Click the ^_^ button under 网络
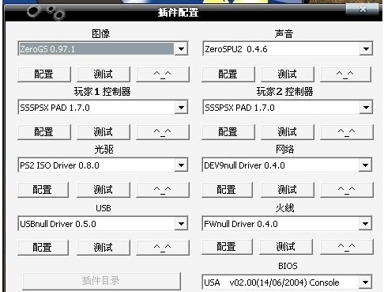This screenshot has width=384, height=292. [347, 190]
